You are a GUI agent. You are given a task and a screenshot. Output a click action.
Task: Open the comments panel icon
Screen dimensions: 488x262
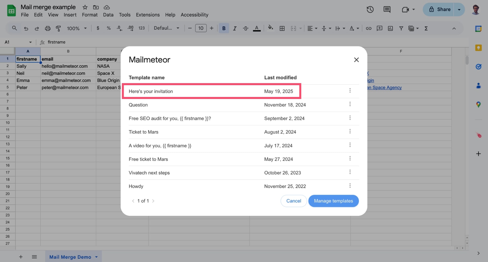pyautogui.click(x=387, y=10)
